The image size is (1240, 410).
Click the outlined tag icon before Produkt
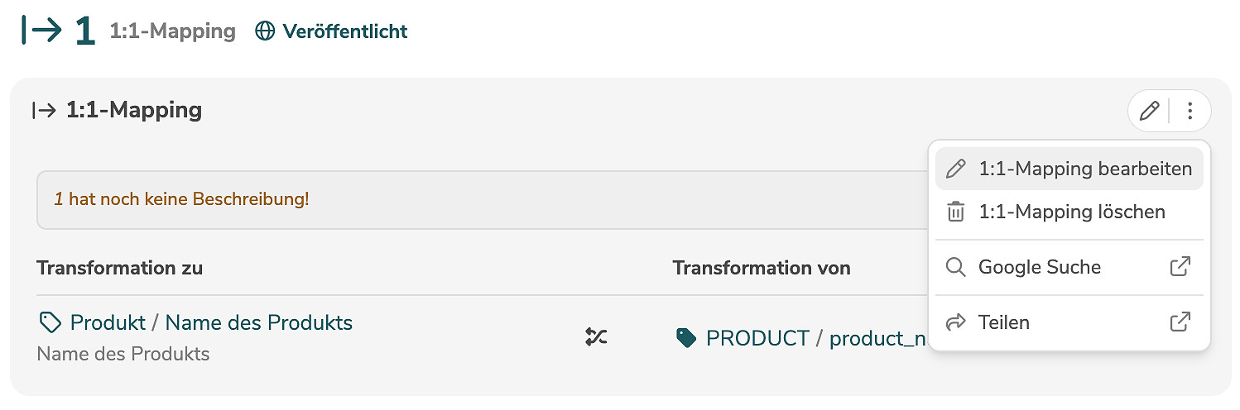(x=50, y=322)
